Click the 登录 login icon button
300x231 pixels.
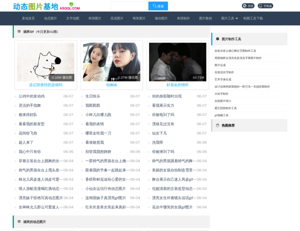pos(248,6)
